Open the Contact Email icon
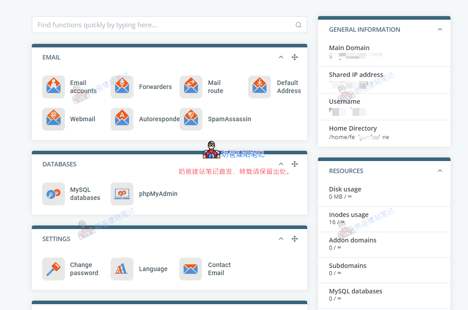This screenshot has height=310, width=468. 191,269
